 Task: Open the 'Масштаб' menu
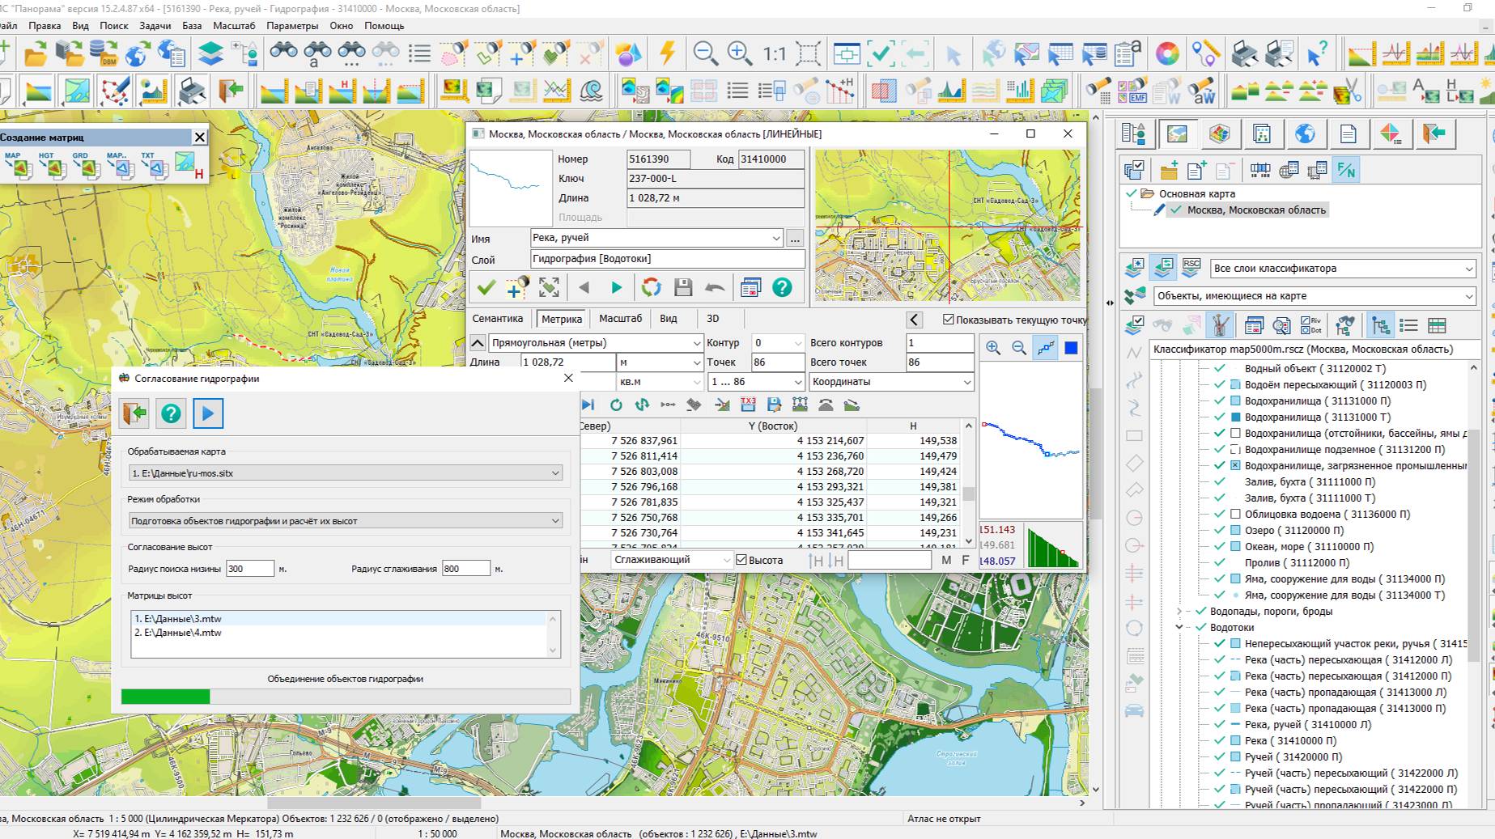point(233,26)
